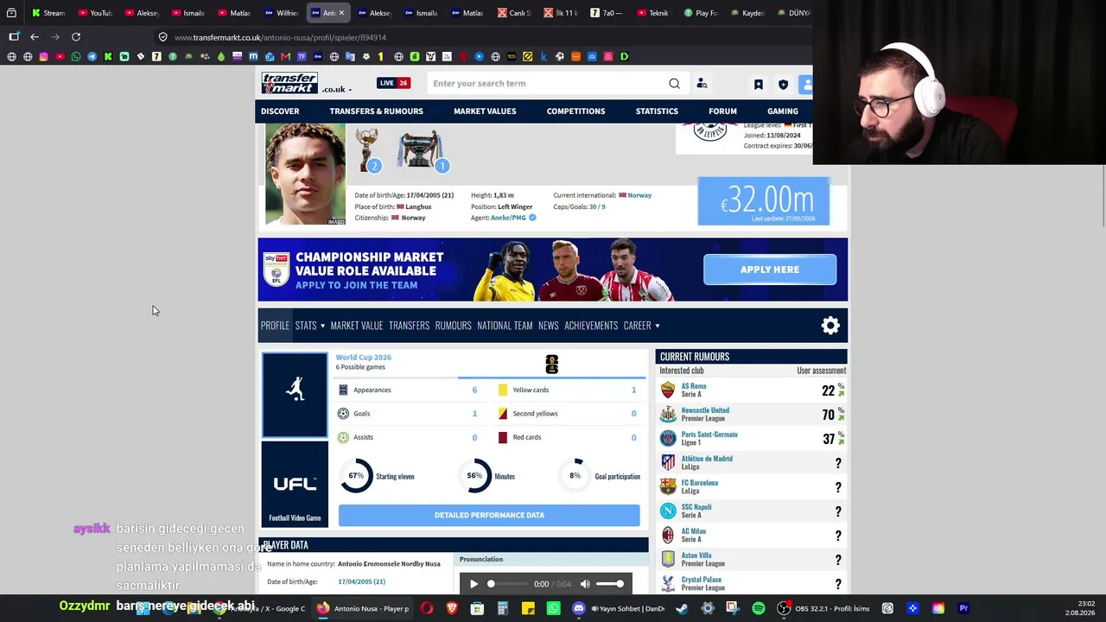Image resolution: width=1106 pixels, height=622 pixels.
Task: Mute the pronunciation audio player
Action: tap(585, 584)
